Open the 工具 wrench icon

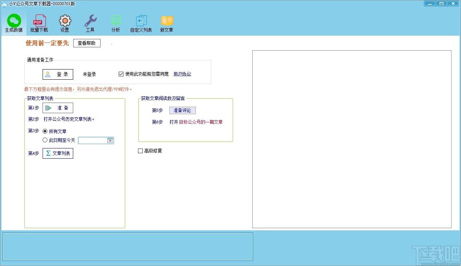[x=90, y=24]
